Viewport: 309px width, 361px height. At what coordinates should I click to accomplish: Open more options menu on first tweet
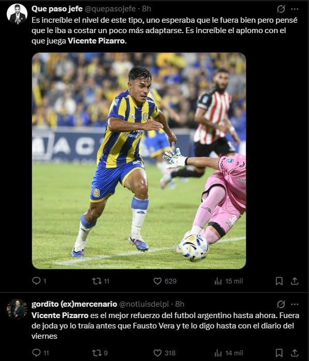pyautogui.click(x=295, y=9)
